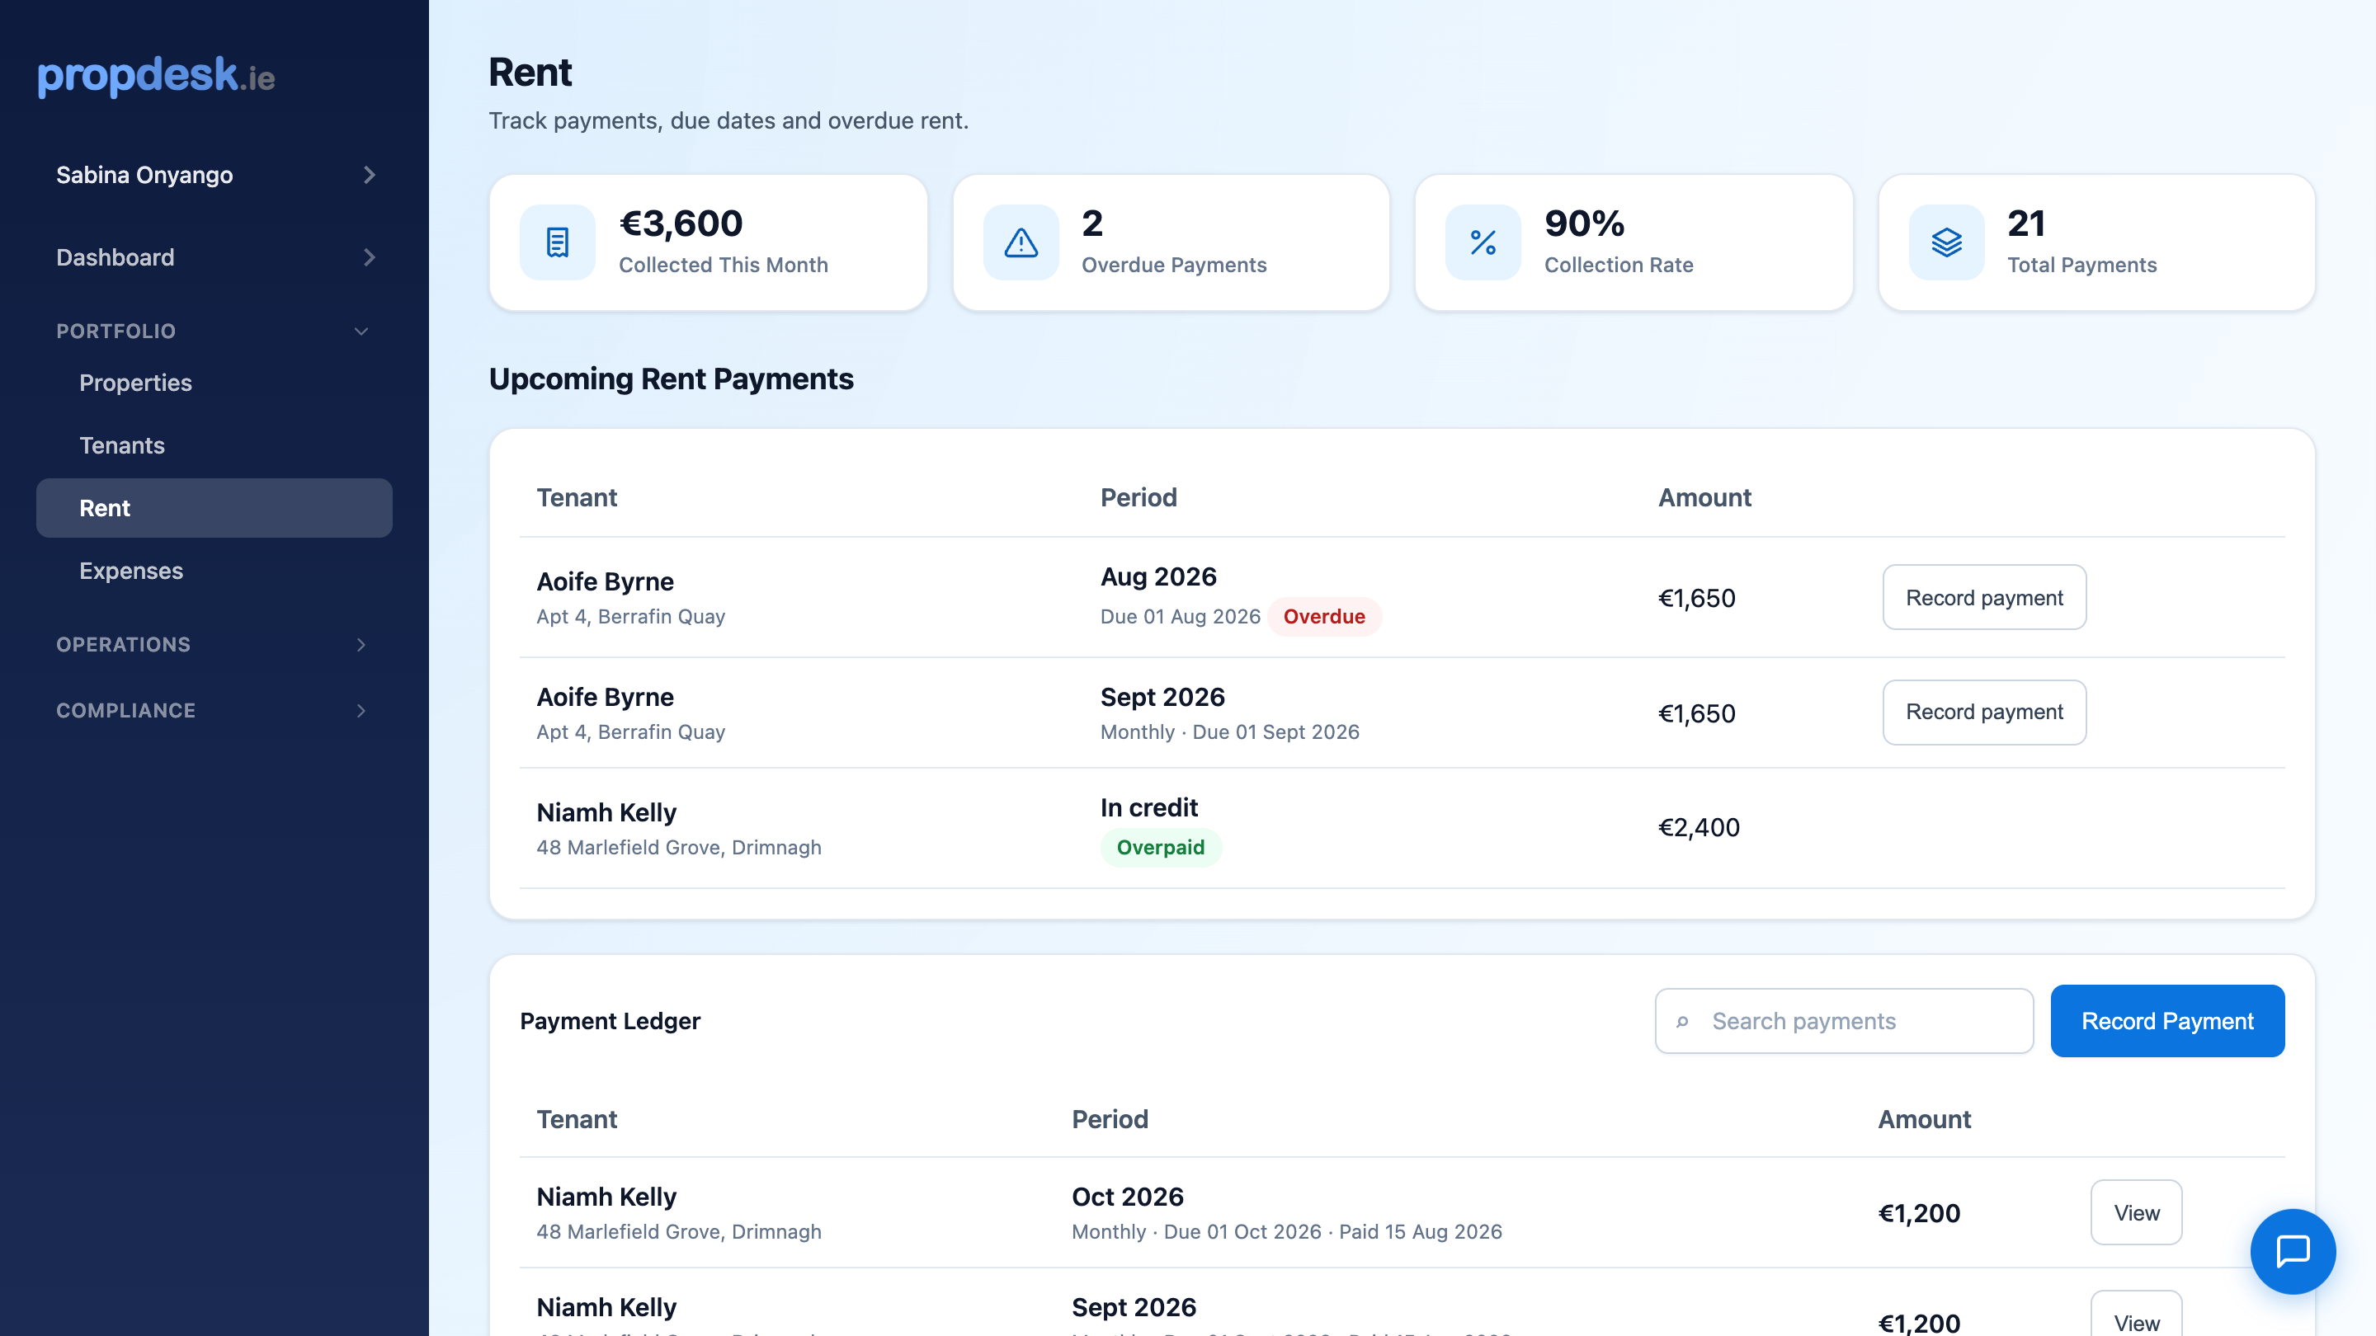The image size is (2376, 1336).
Task: Click the Due 01 Aug 2026 text
Action: point(1180,617)
